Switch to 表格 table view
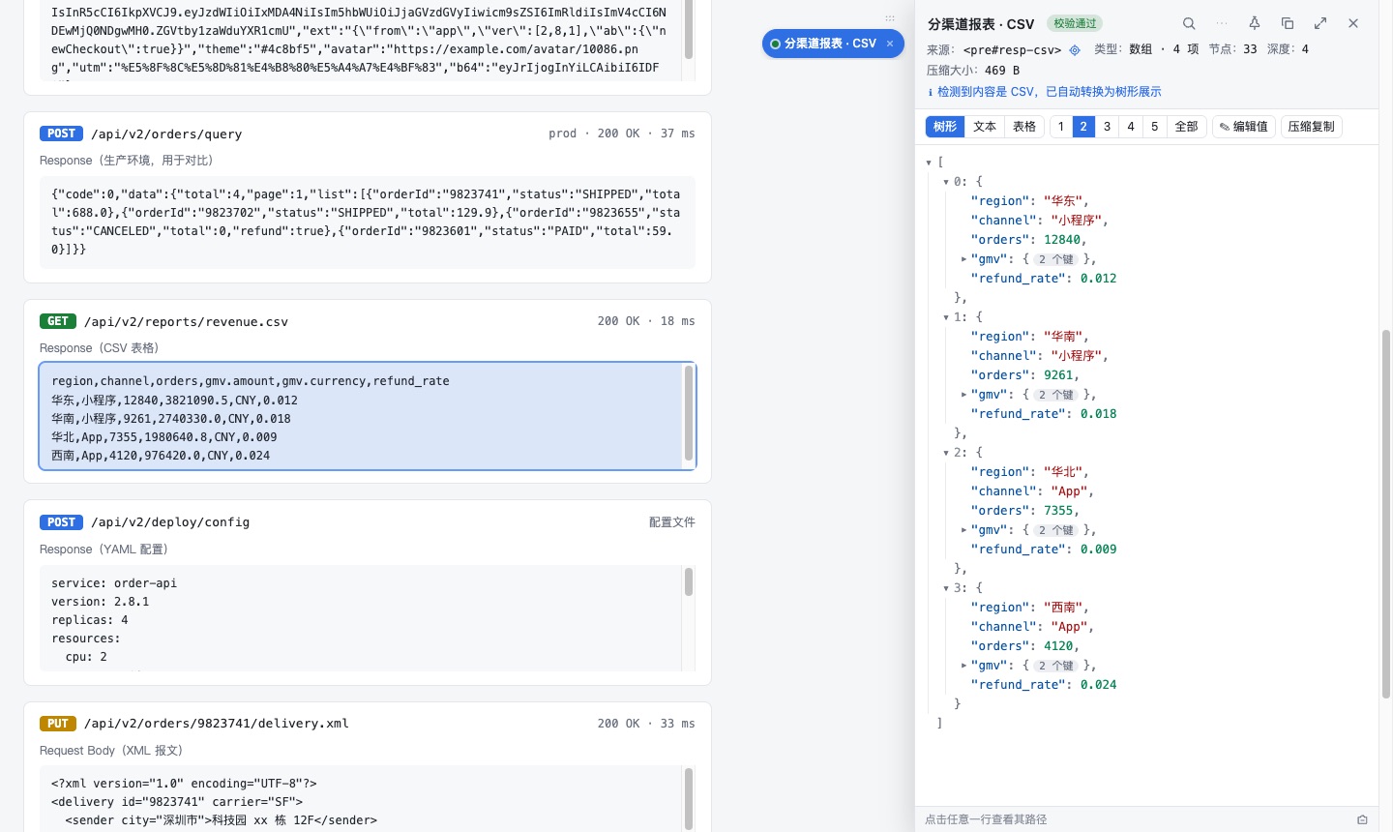Image resolution: width=1393 pixels, height=832 pixels. pyautogui.click(x=1024, y=127)
